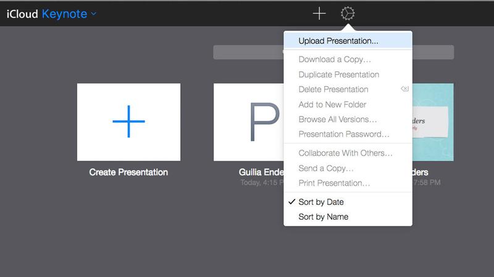Click Add to New Folder option
Image resolution: width=494 pixels, height=277 pixels.
pyautogui.click(x=332, y=104)
